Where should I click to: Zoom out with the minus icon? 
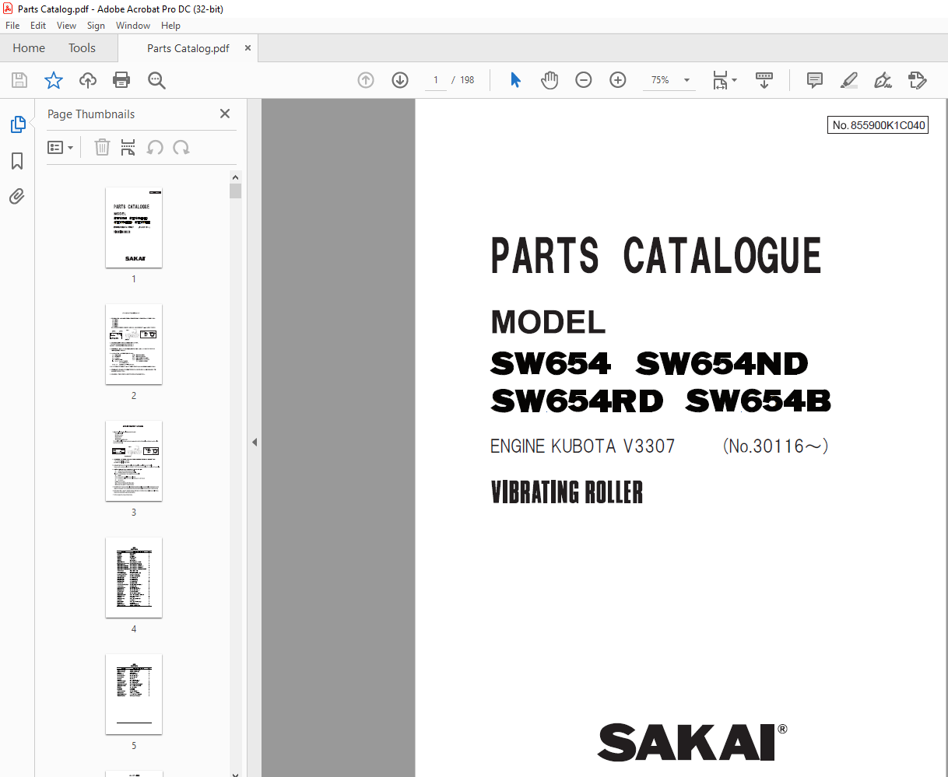click(x=584, y=80)
